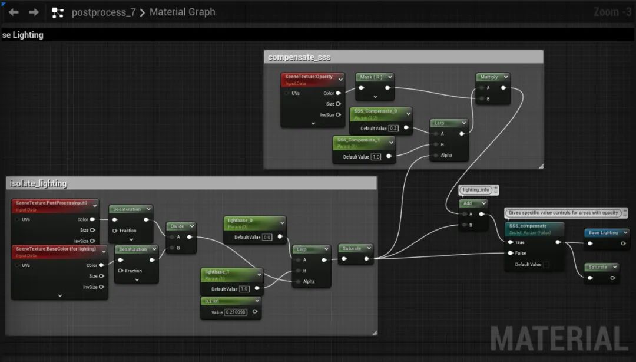636x362 pixels.
Task: Collapse the lightbase_0 node dropdown arrow
Action: 282,223
